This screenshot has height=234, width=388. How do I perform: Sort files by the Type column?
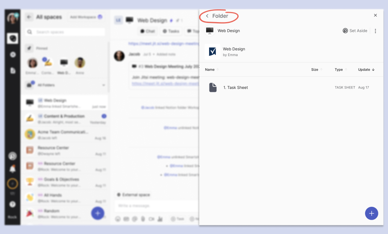click(x=339, y=70)
